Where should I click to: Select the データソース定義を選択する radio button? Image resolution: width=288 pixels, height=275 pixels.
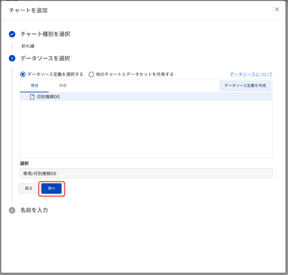coord(23,74)
